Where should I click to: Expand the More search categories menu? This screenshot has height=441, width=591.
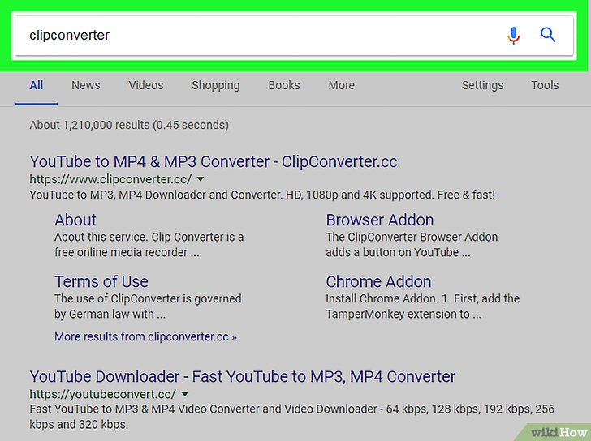341,85
